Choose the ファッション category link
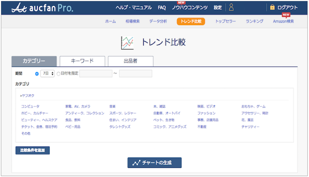Viewport: 309px width, 177px height. click(x=206, y=113)
